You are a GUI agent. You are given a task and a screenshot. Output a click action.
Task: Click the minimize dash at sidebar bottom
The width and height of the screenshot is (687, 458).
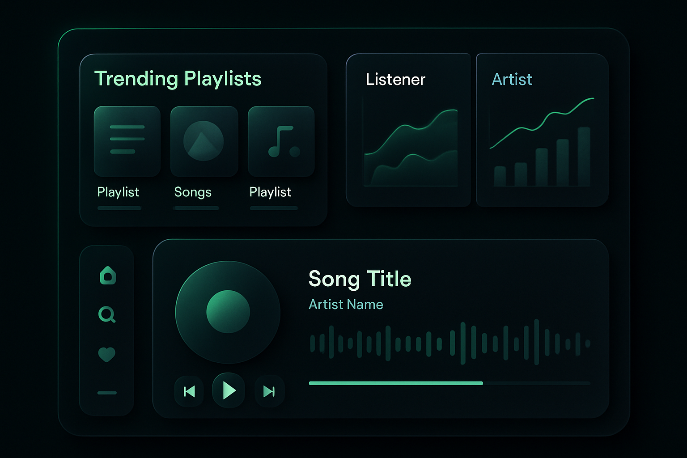(107, 392)
